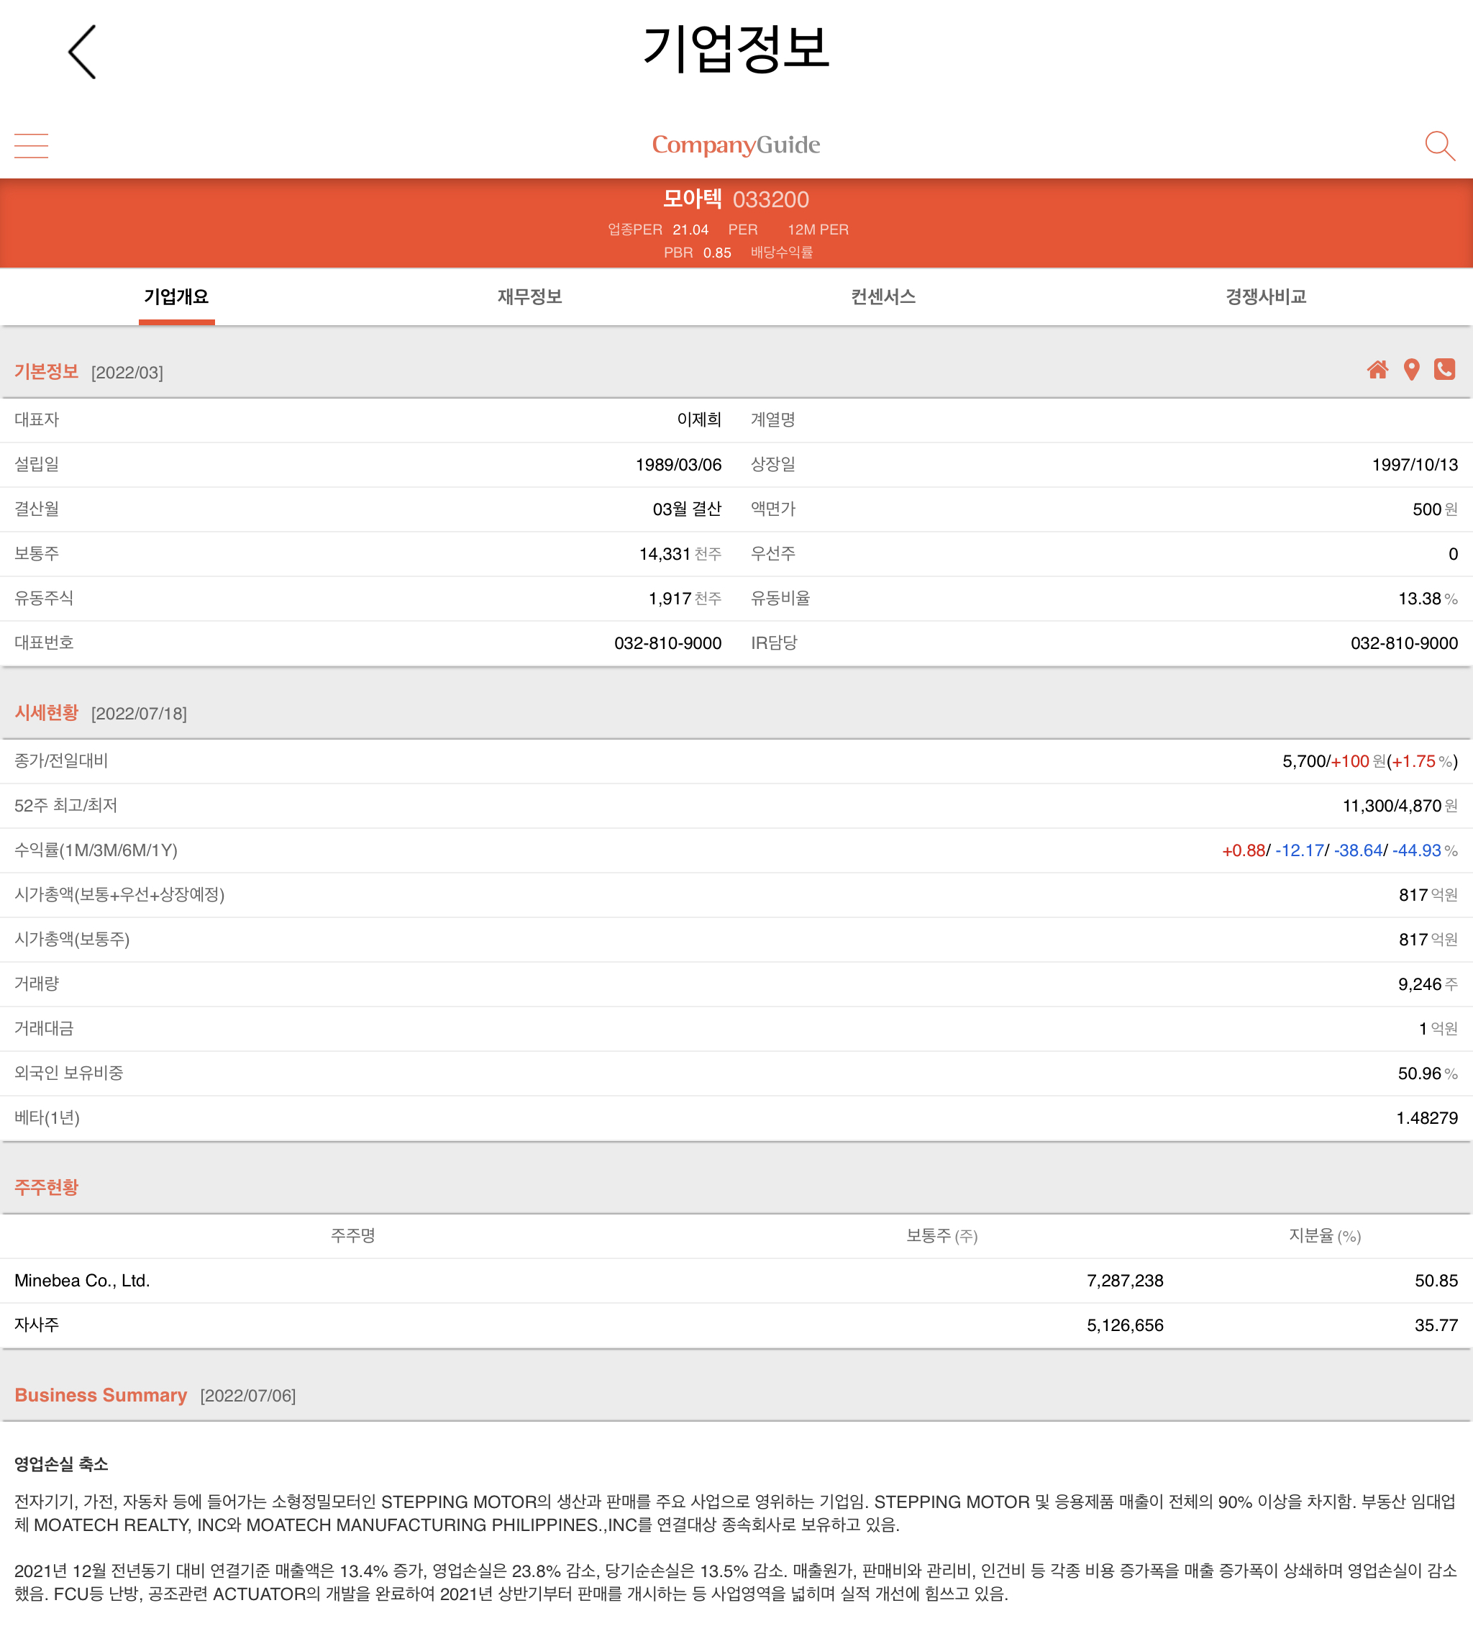Click the closing price 5,700/+100
Viewport: 1473px width, 1626px height.
tap(1326, 761)
